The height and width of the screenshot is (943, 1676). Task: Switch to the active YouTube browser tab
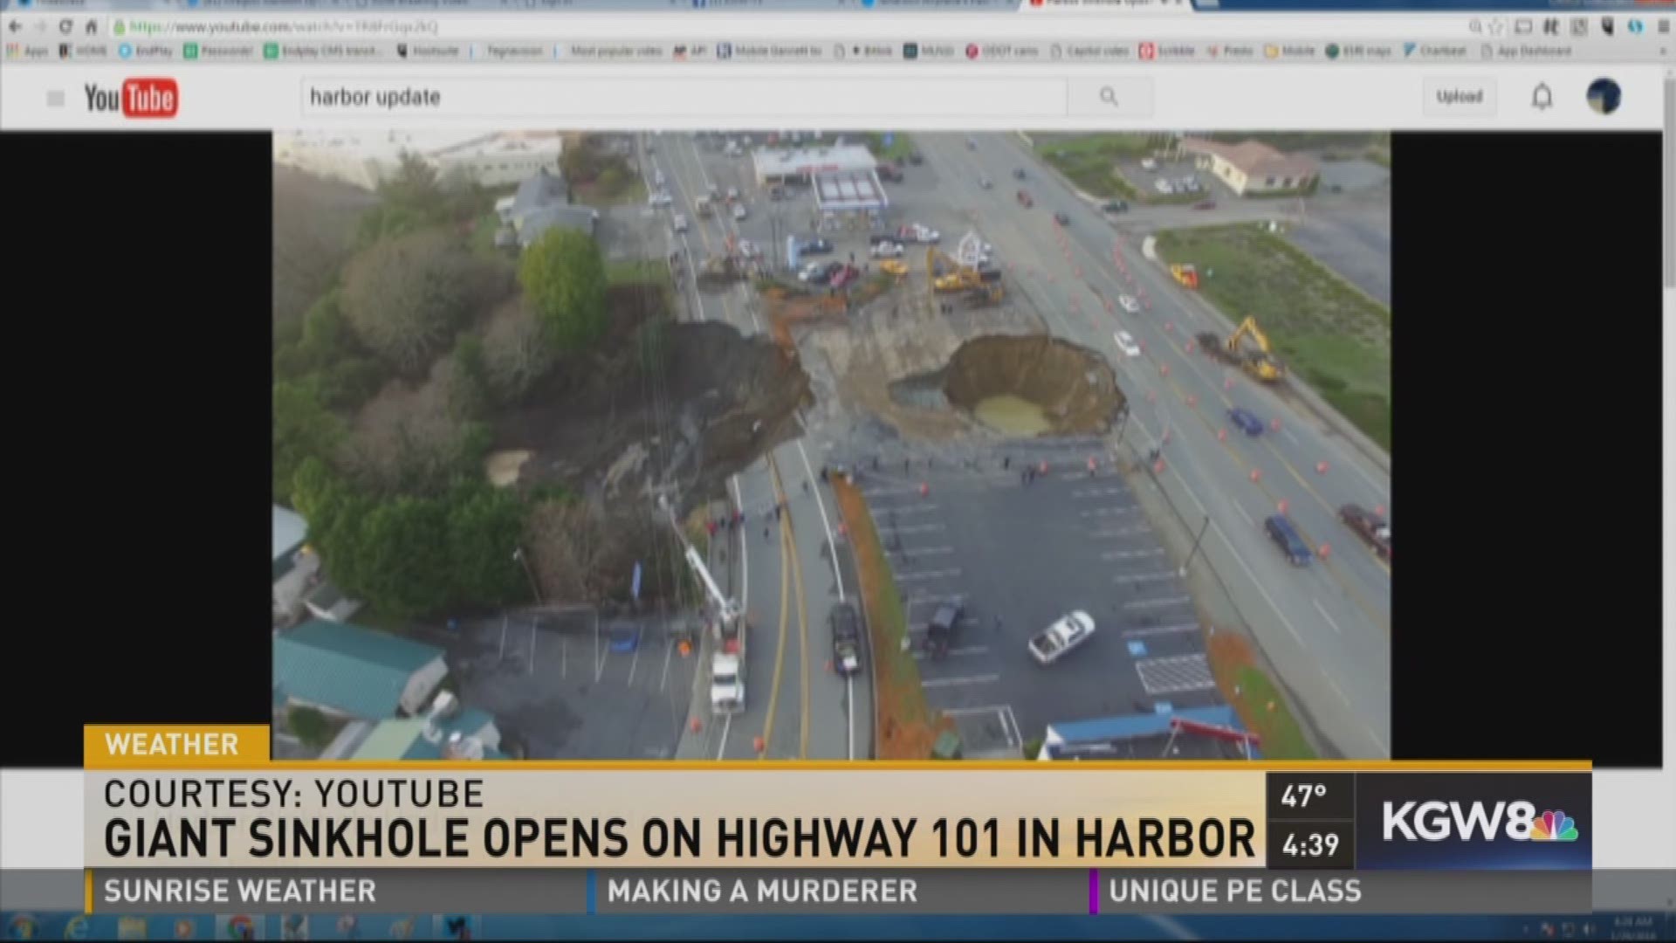pos(1107,4)
